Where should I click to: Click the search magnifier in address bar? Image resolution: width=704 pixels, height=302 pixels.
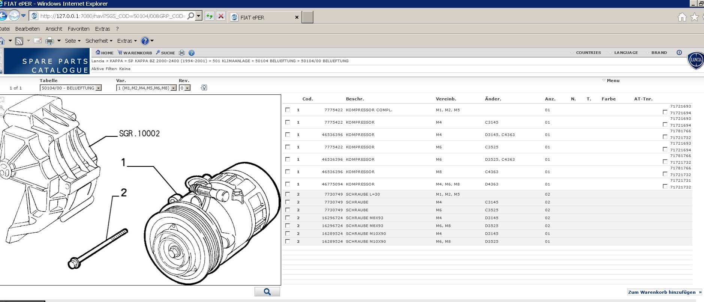pyautogui.click(x=190, y=16)
